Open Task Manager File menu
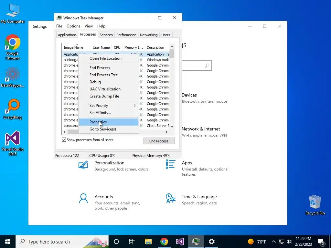Screen dimensions: 331x248 [59, 26]
